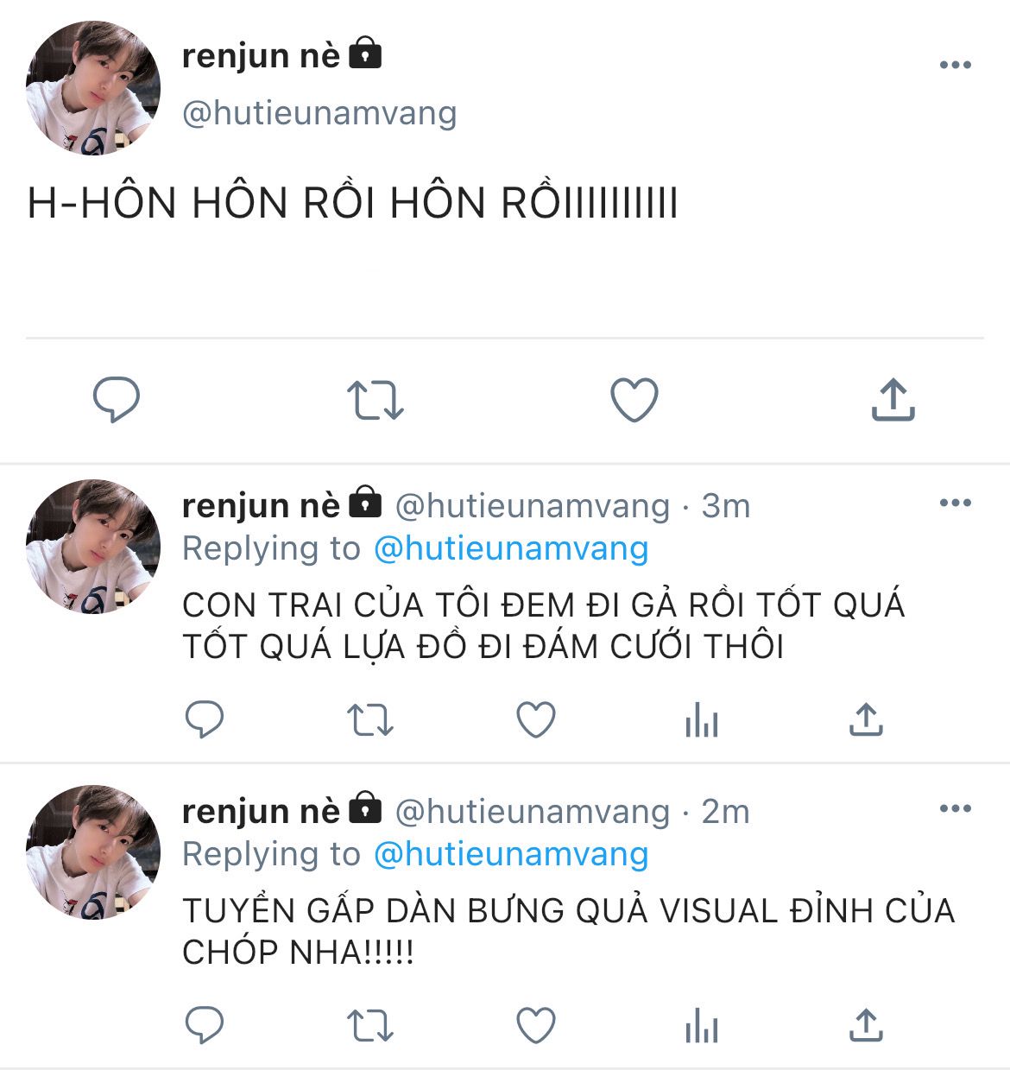Share the main HÔN RỒI tweet
Viewport: 1010px width, 1070px height.
pos(893,400)
